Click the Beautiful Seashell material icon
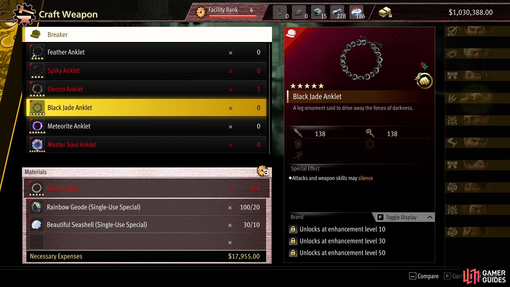This screenshot has width=510, height=287. click(x=36, y=225)
